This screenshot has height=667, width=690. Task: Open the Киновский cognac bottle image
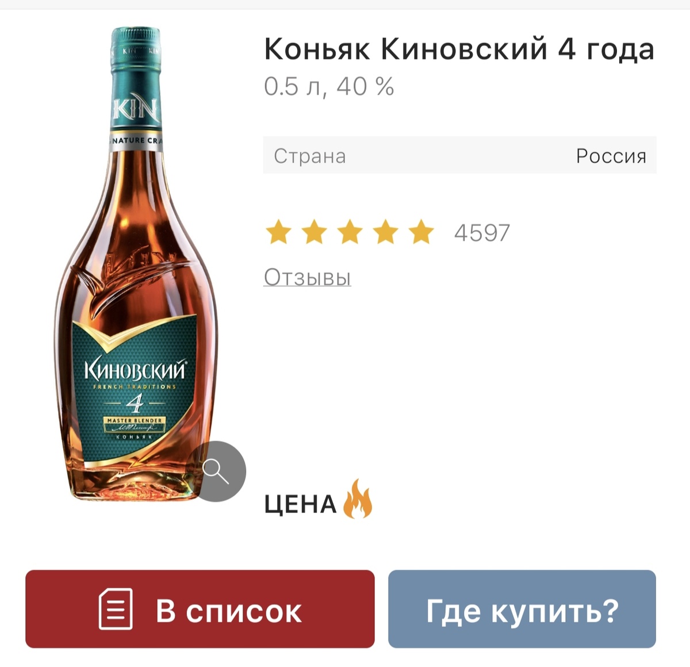pos(137,263)
